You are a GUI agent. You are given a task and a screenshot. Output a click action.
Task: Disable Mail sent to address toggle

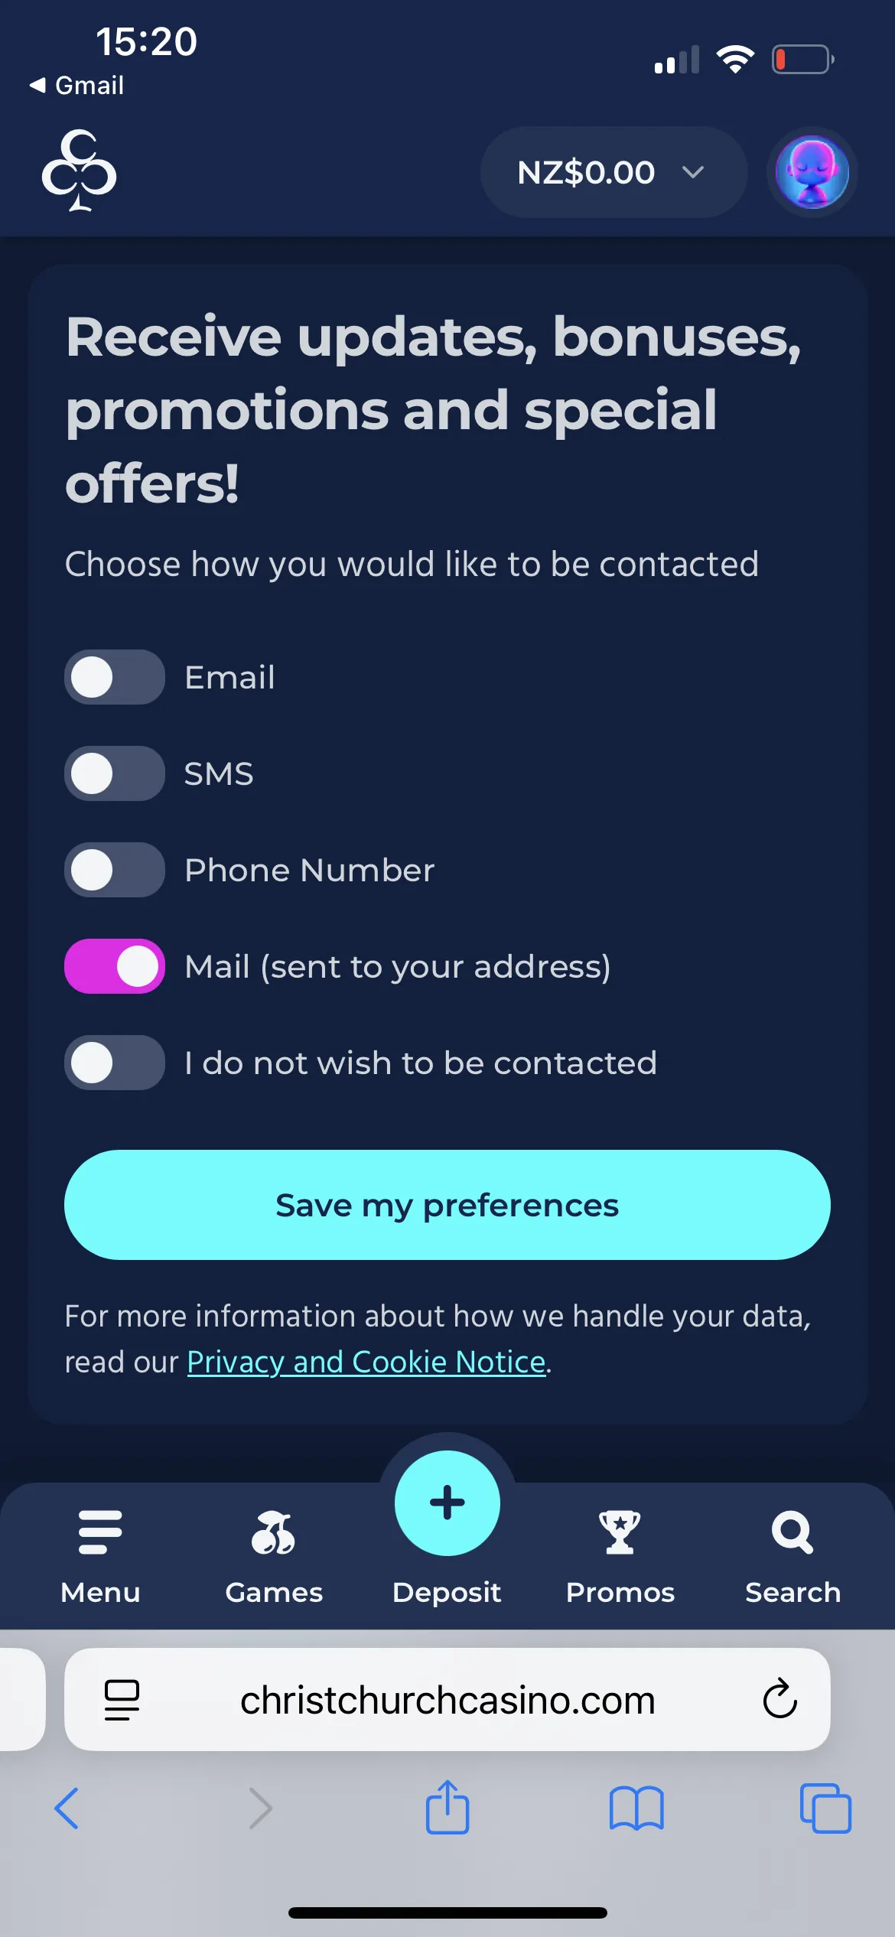coord(115,966)
